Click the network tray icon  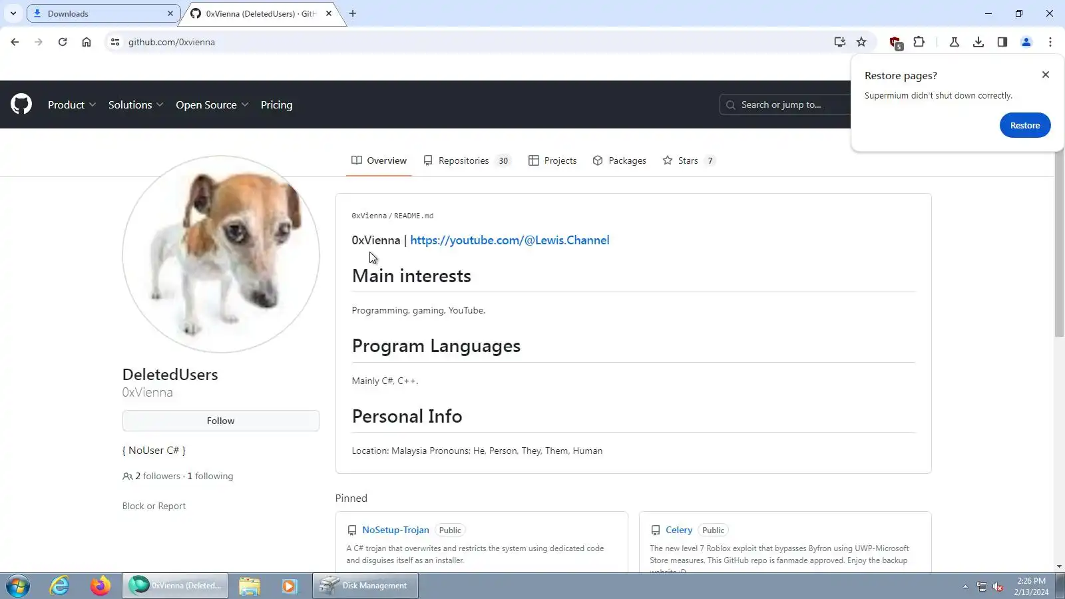(x=982, y=586)
